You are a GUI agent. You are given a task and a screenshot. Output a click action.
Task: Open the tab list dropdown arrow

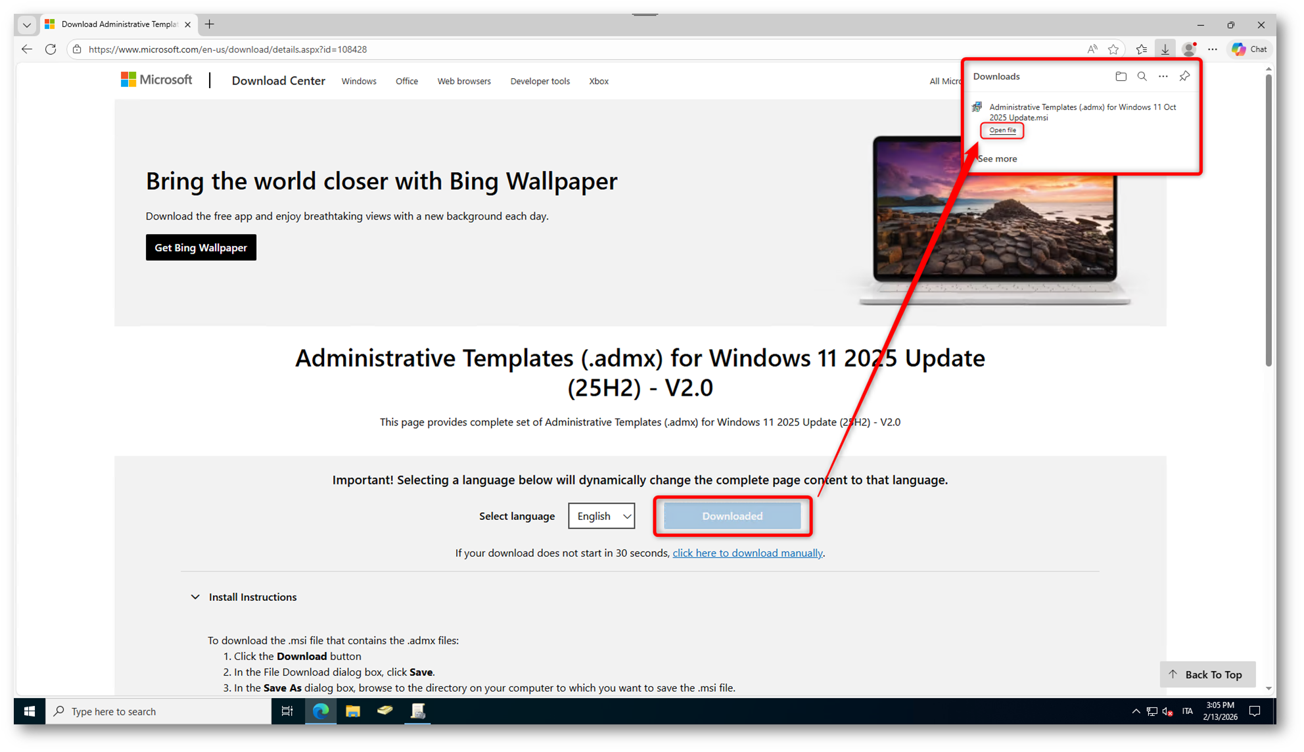(26, 25)
